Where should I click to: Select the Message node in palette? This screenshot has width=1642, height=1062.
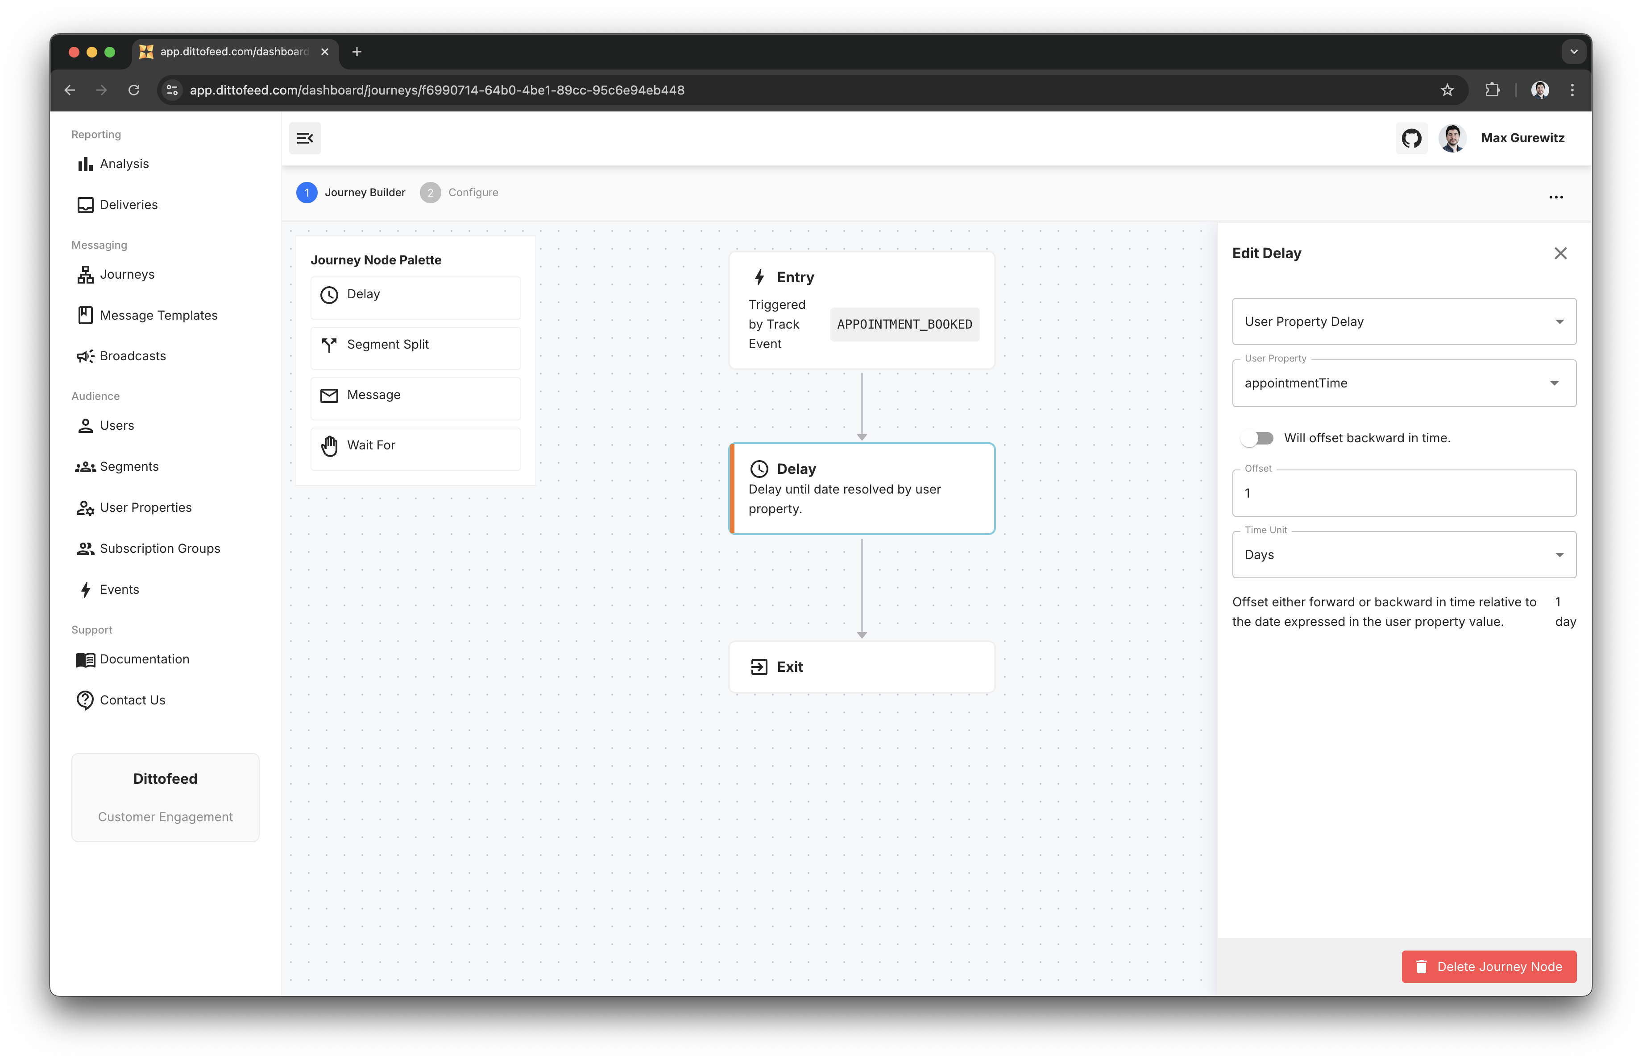pyautogui.click(x=415, y=395)
